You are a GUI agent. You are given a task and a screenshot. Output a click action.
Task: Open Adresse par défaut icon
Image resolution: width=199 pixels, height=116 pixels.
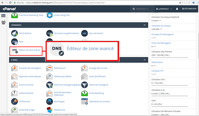click(x=50, y=76)
